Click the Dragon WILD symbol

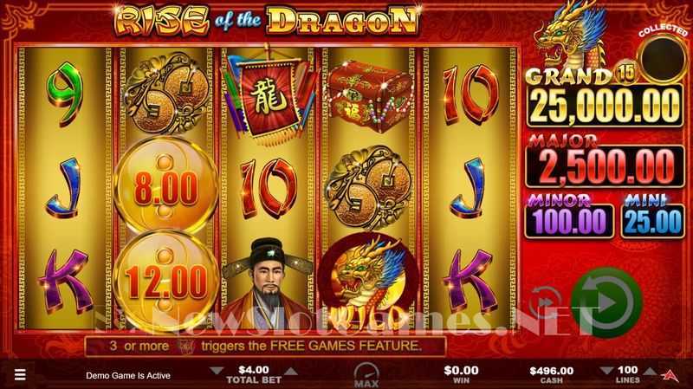tap(367, 282)
